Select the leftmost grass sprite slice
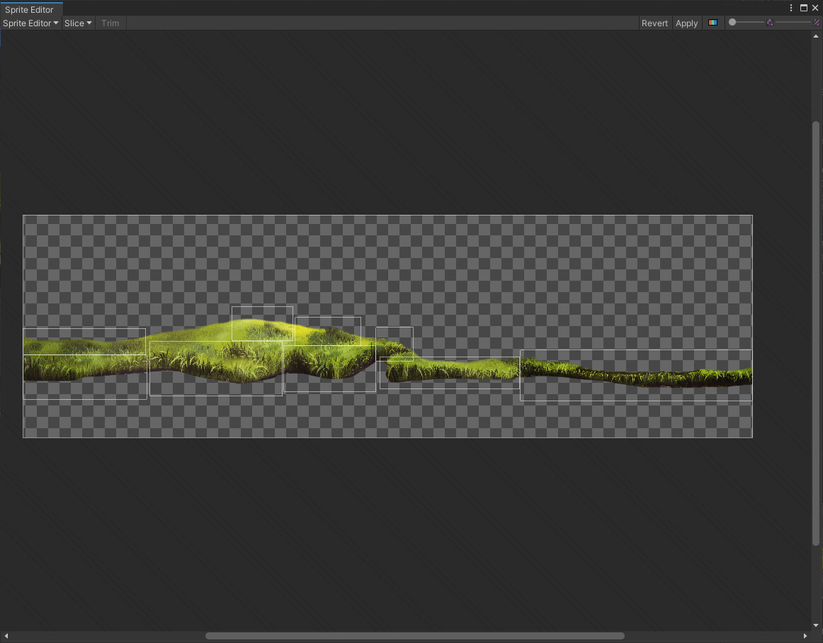This screenshot has height=643, width=823. pyautogui.click(x=85, y=363)
